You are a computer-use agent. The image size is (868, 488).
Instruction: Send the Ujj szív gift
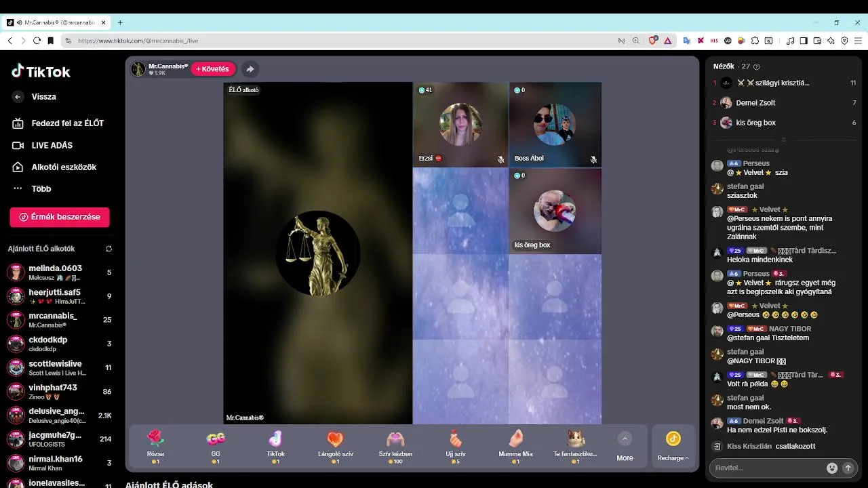(456, 446)
